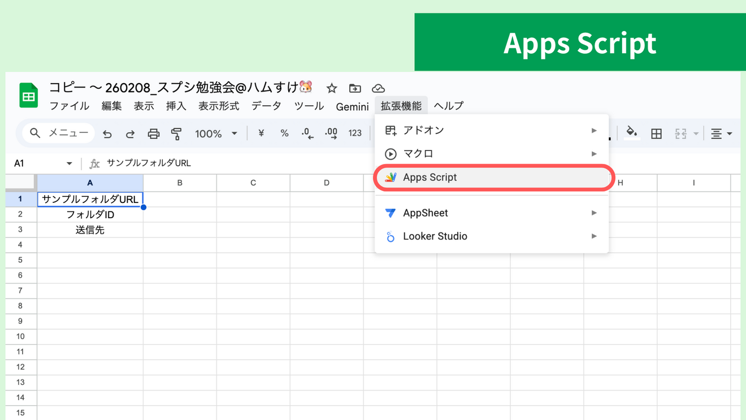Apply percent format
Image resolution: width=746 pixels, height=420 pixels.
click(284, 133)
